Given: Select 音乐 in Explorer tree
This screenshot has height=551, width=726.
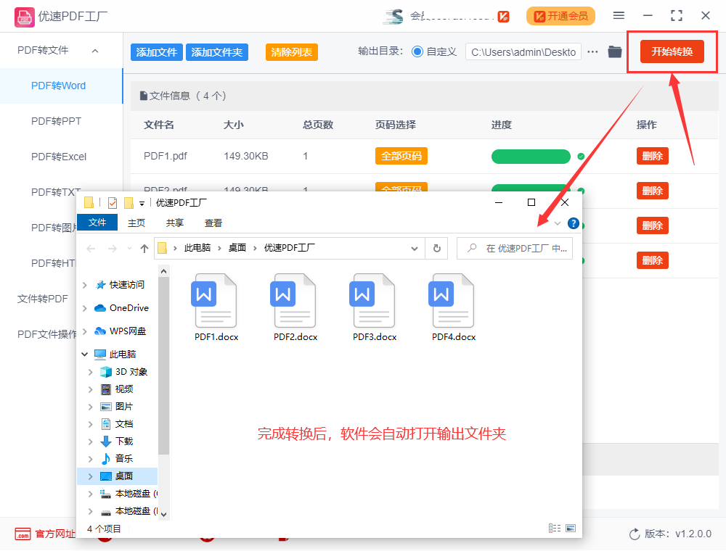Looking at the screenshot, I should coord(123,458).
